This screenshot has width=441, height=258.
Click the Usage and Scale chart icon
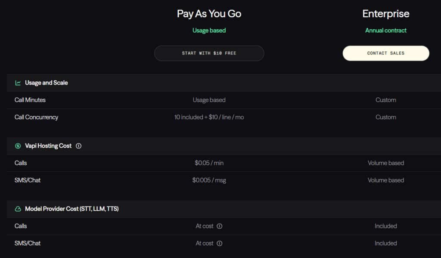point(18,83)
